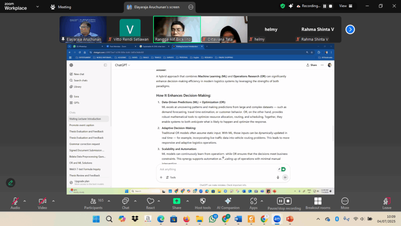Select Oktaviana Tata's video thumbnail
This screenshot has width=401, height=226.
224,29
